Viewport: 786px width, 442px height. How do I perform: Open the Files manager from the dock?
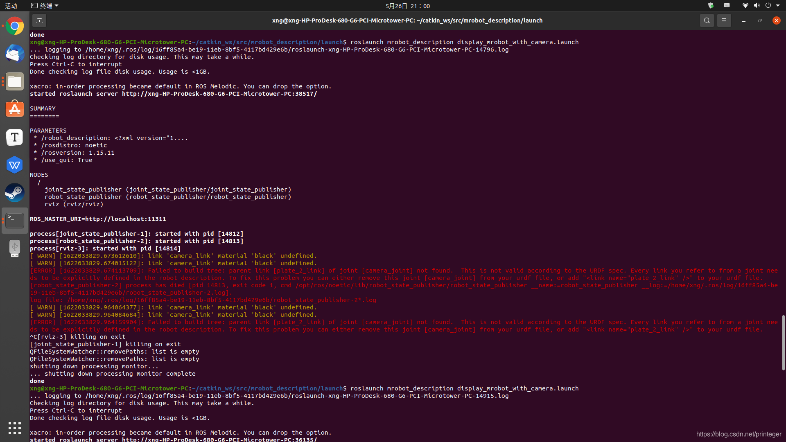15,82
